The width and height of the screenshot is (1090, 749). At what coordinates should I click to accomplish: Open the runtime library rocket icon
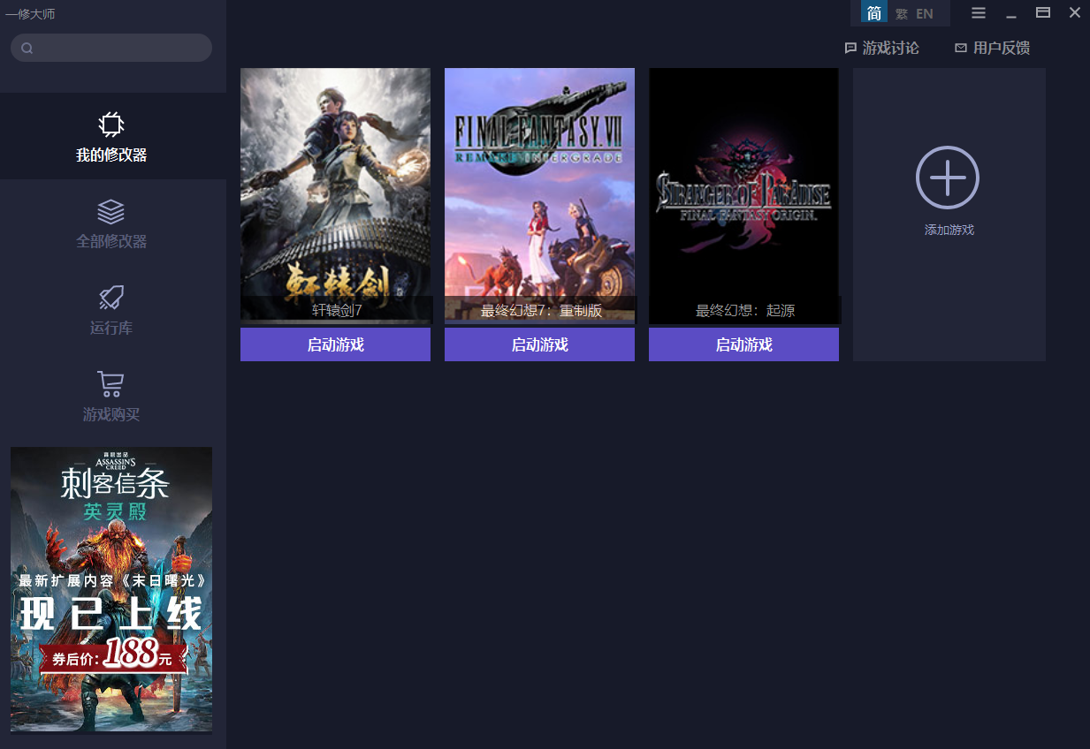(x=111, y=298)
